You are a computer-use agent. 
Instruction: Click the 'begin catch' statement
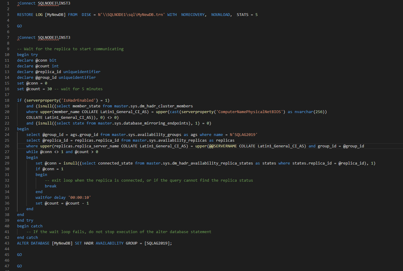point(30,226)
